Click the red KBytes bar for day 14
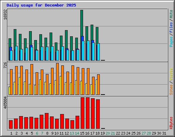 [x=77, y=122]
